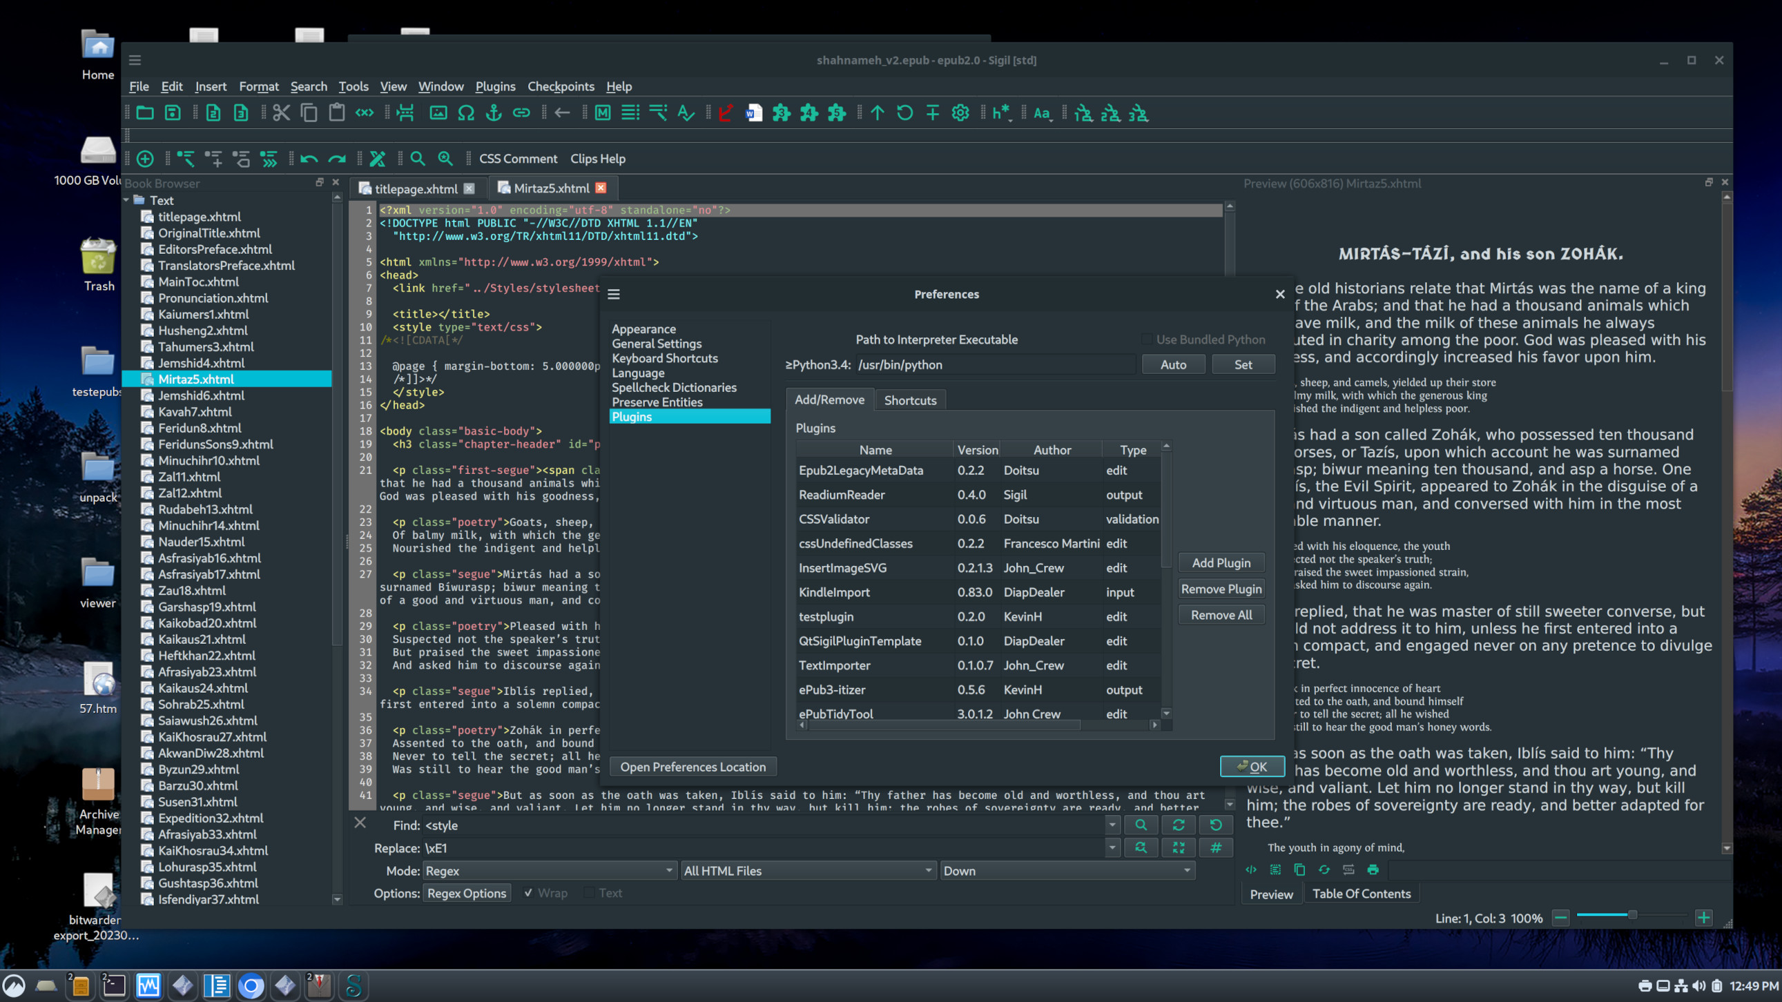
Task: Open the All HTML Files scope dropdown
Action: pos(807,871)
